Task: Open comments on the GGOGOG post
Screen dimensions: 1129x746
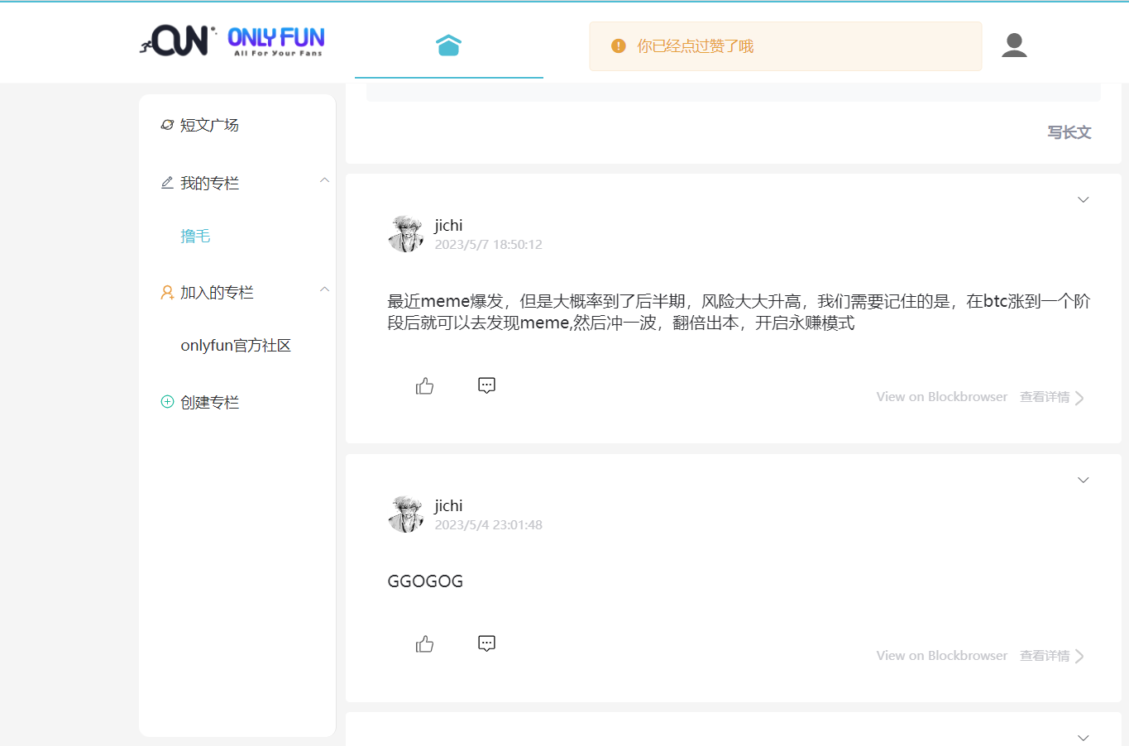Action: [486, 643]
